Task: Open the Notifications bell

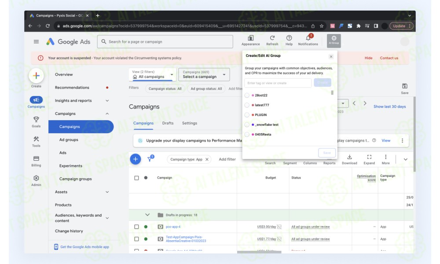Action: 308,38
